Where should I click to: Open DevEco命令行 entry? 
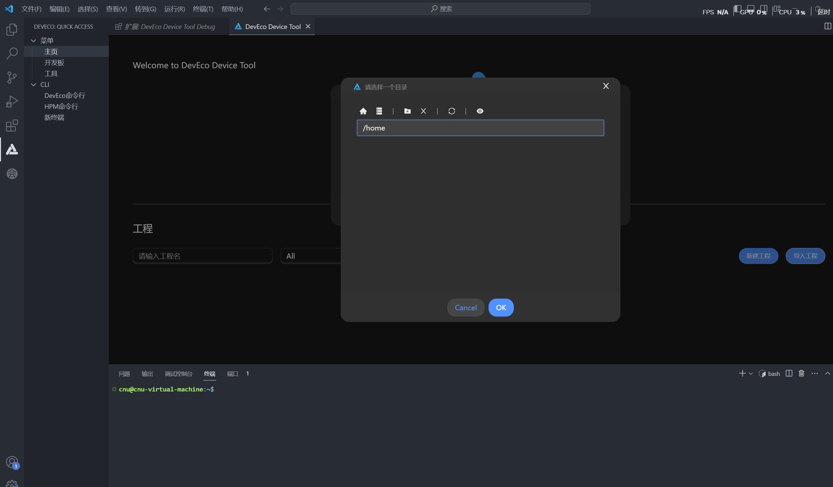point(65,96)
